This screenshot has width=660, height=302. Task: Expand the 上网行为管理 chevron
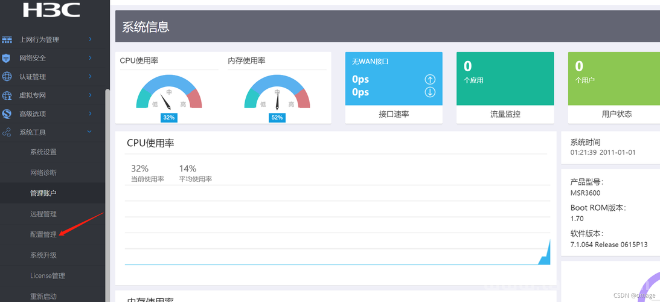point(90,39)
